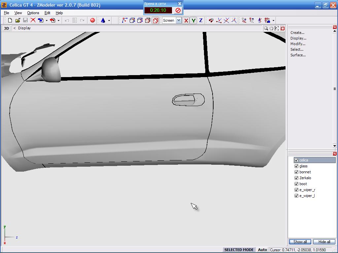Click the magnet snap icon
This screenshot has width=338, height=253.
click(x=211, y=20)
